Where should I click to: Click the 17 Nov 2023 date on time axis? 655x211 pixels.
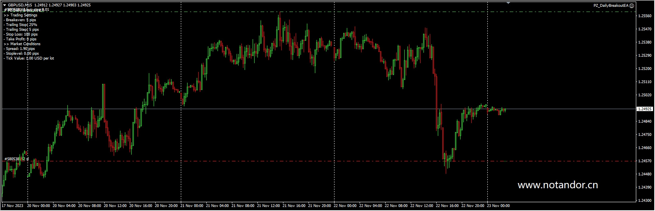pyautogui.click(x=12, y=206)
